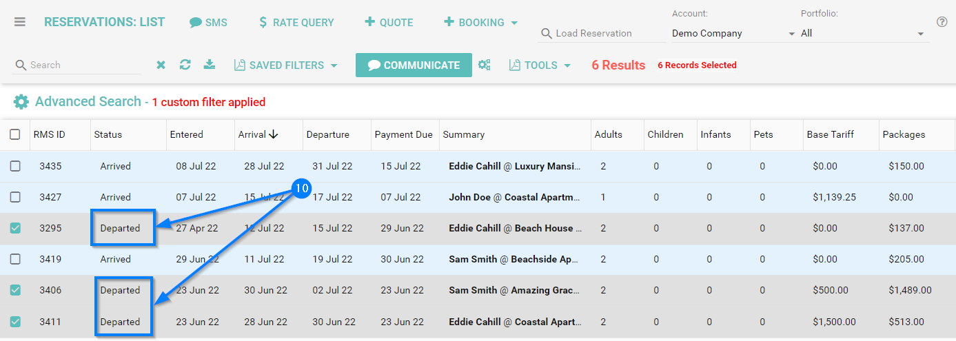Click the download export icon
The width and height of the screenshot is (956, 341).
pyautogui.click(x=210, y=65)
